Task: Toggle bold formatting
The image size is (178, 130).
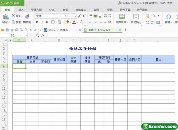Action: (x=37, y=22)
